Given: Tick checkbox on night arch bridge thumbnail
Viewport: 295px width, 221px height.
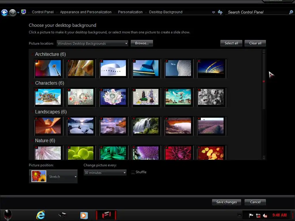Looking at the screenshot, I should point(199,61).
